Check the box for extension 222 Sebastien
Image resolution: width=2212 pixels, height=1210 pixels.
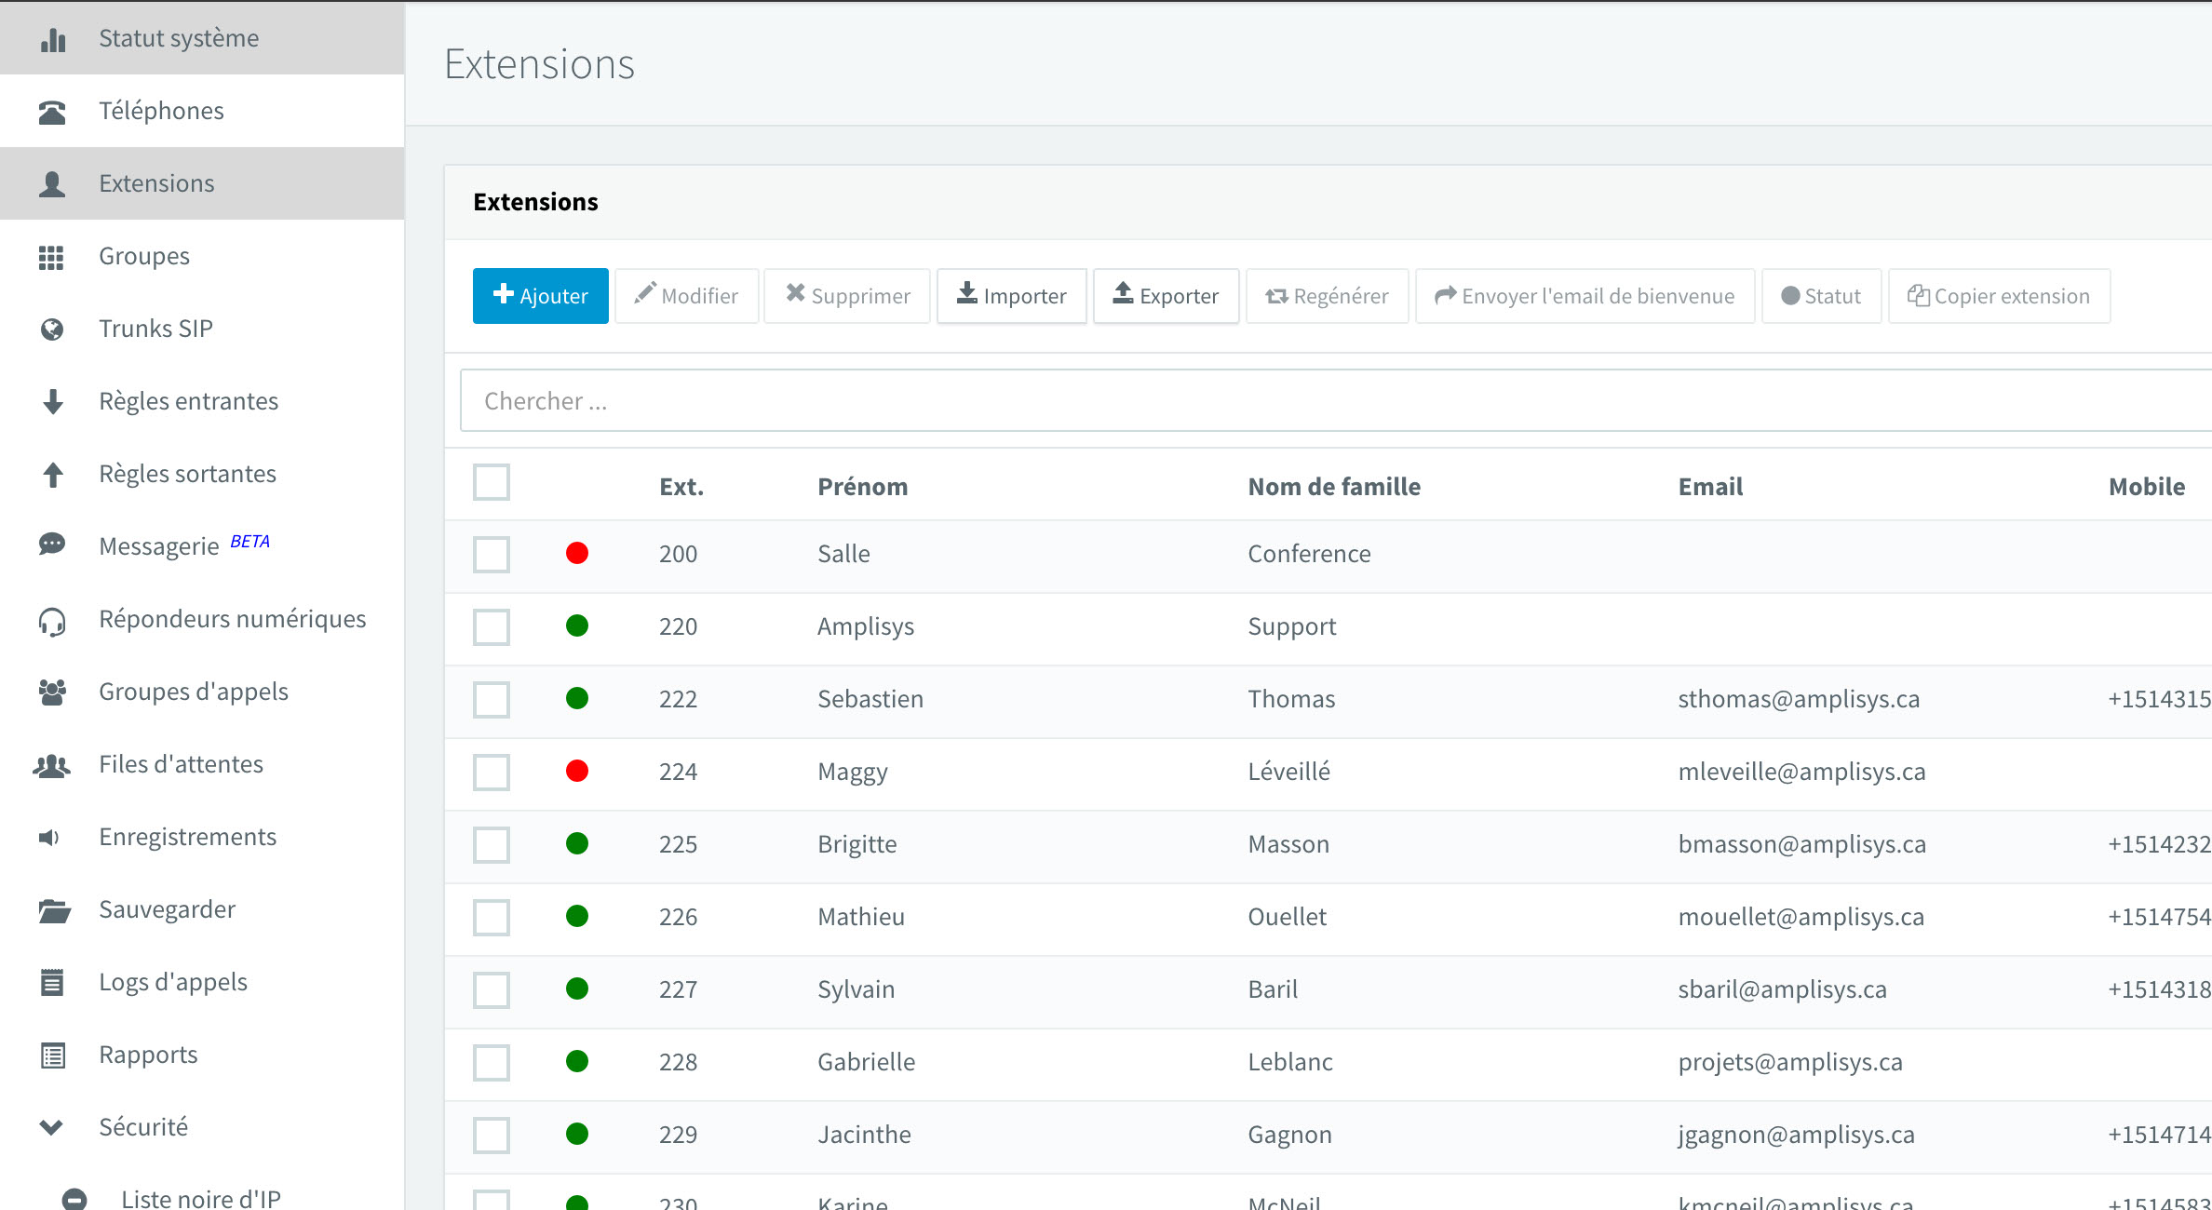click(x=492, y=700)
